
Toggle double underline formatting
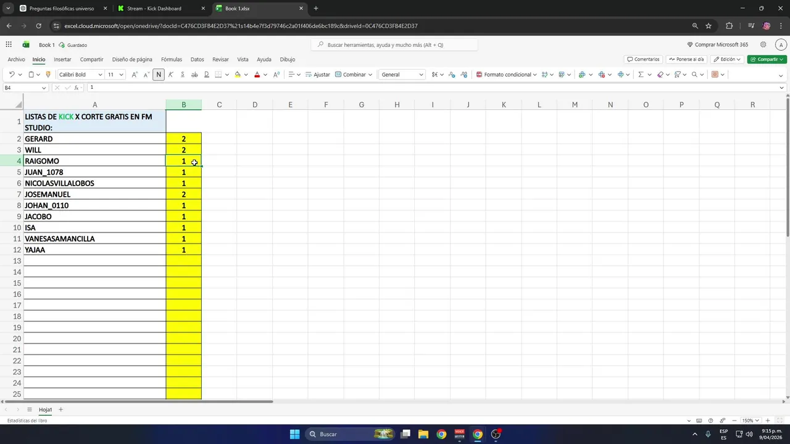coord(206,75)
